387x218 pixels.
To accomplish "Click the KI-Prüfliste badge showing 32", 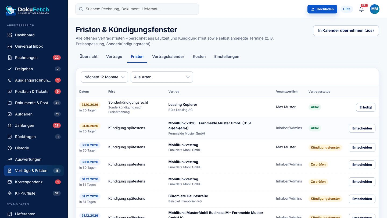I will [x=57, y=193].
